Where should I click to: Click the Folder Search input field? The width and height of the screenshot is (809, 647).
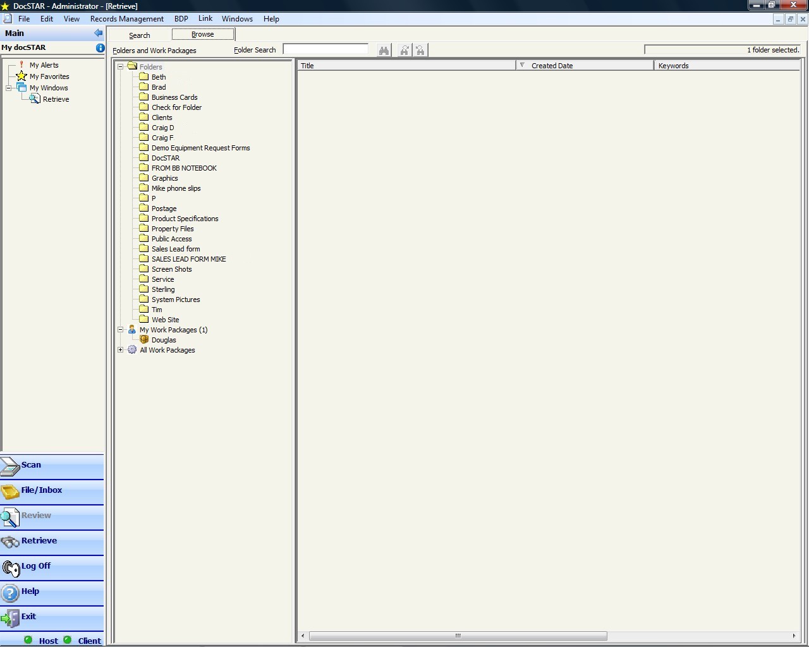click(x=325, y=49)
